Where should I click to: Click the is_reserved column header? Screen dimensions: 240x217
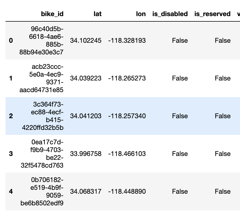[x=212, y=14]
